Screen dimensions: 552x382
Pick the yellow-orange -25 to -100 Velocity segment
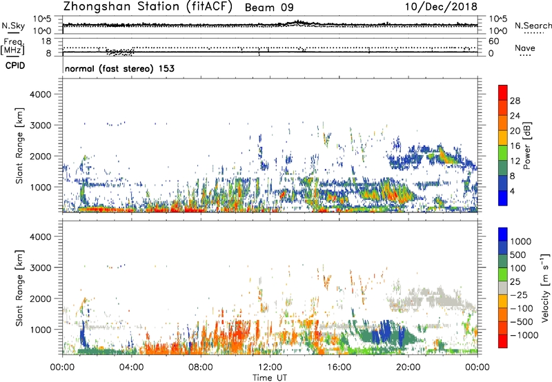coord(503,301)
